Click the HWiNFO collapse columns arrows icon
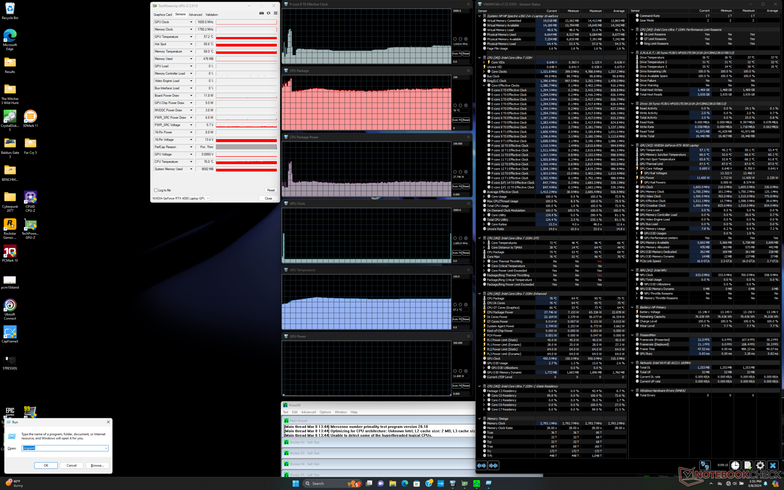Screen dimensions: 784x490 click(493, 465)
